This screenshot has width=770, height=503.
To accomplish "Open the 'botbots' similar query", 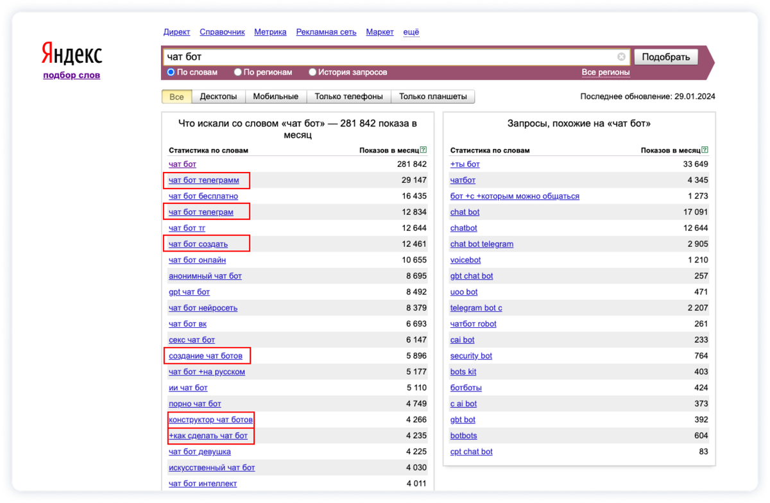I will coord(463,436).
